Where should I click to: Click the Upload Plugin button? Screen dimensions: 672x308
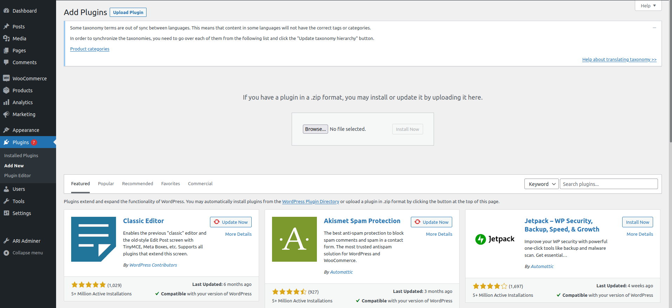pos(128,12)
